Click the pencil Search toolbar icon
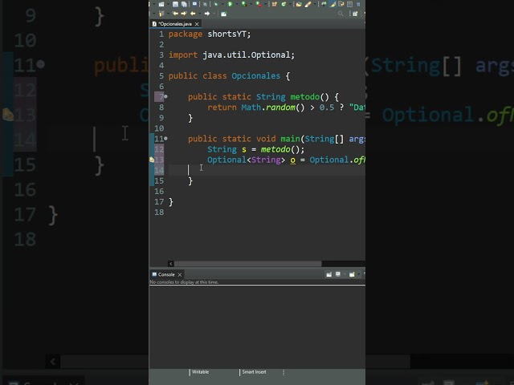 tap(308, 4)
